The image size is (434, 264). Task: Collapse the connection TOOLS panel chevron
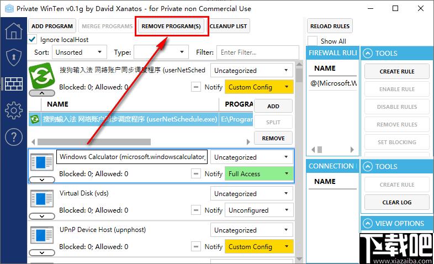368,166
